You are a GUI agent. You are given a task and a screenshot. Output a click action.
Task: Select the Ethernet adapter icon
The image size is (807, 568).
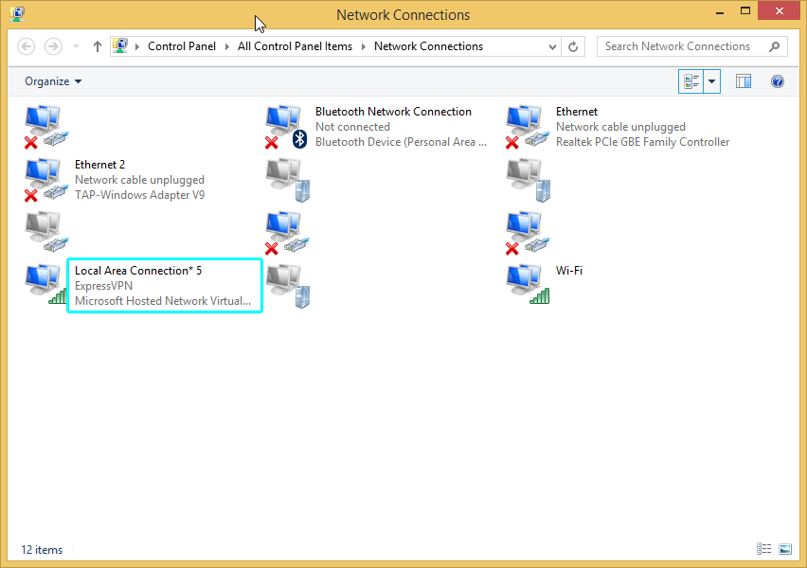[x=527, y=127]
